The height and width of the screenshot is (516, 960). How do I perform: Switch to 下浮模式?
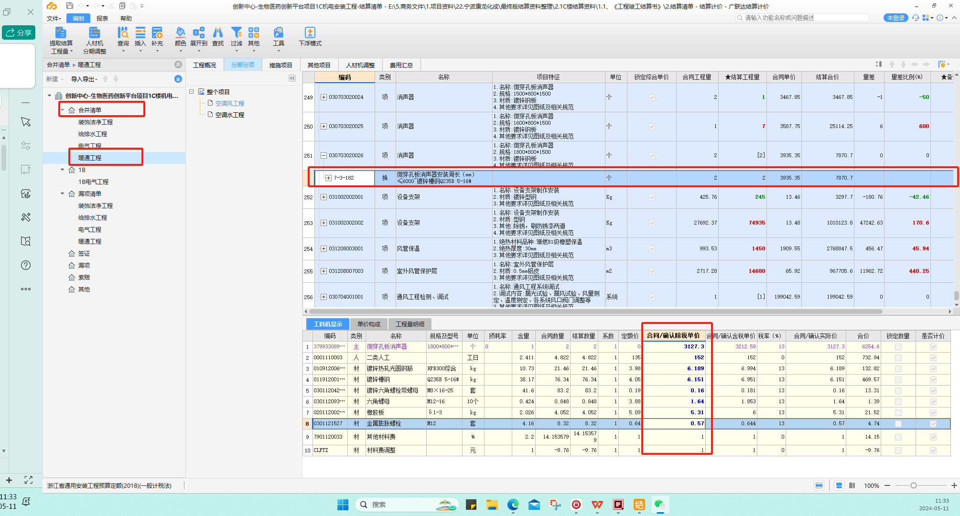click(310, 37)
